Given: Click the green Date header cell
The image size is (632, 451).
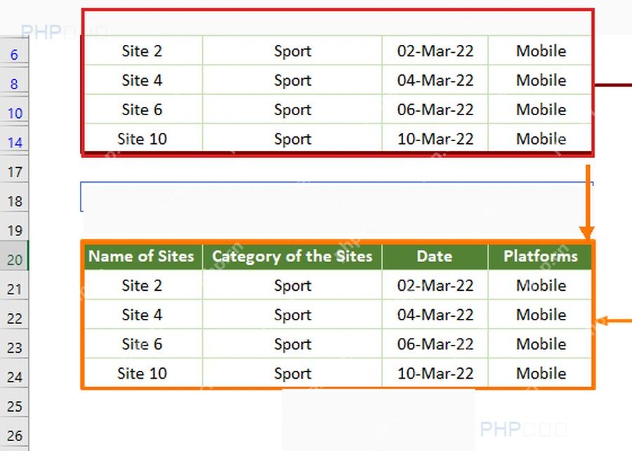Looking at the screenshot, I should tap(435, 256).
